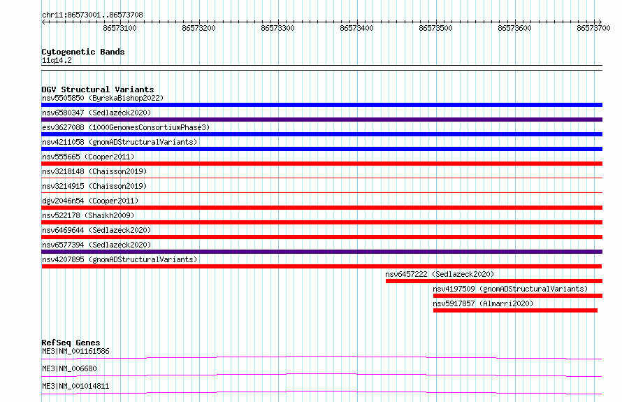Select the nsv3214915 (Chaisson2019) variant label
622x402 pixels.
(94, 186)
